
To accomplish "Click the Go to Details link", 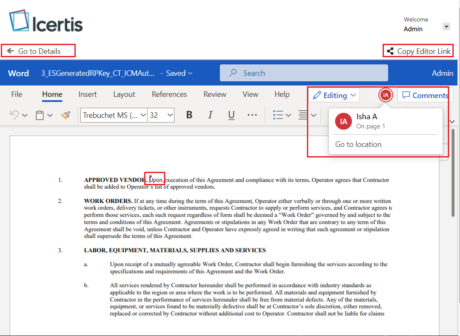I will click(39, 51).
